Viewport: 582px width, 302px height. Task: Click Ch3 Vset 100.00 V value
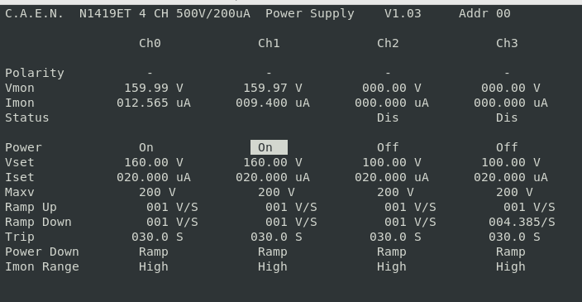[511, 162]
